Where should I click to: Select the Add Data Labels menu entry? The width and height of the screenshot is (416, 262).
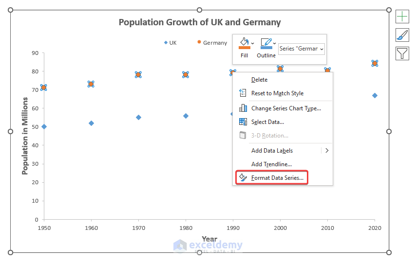pyautogui.click(x=272, y=151)
